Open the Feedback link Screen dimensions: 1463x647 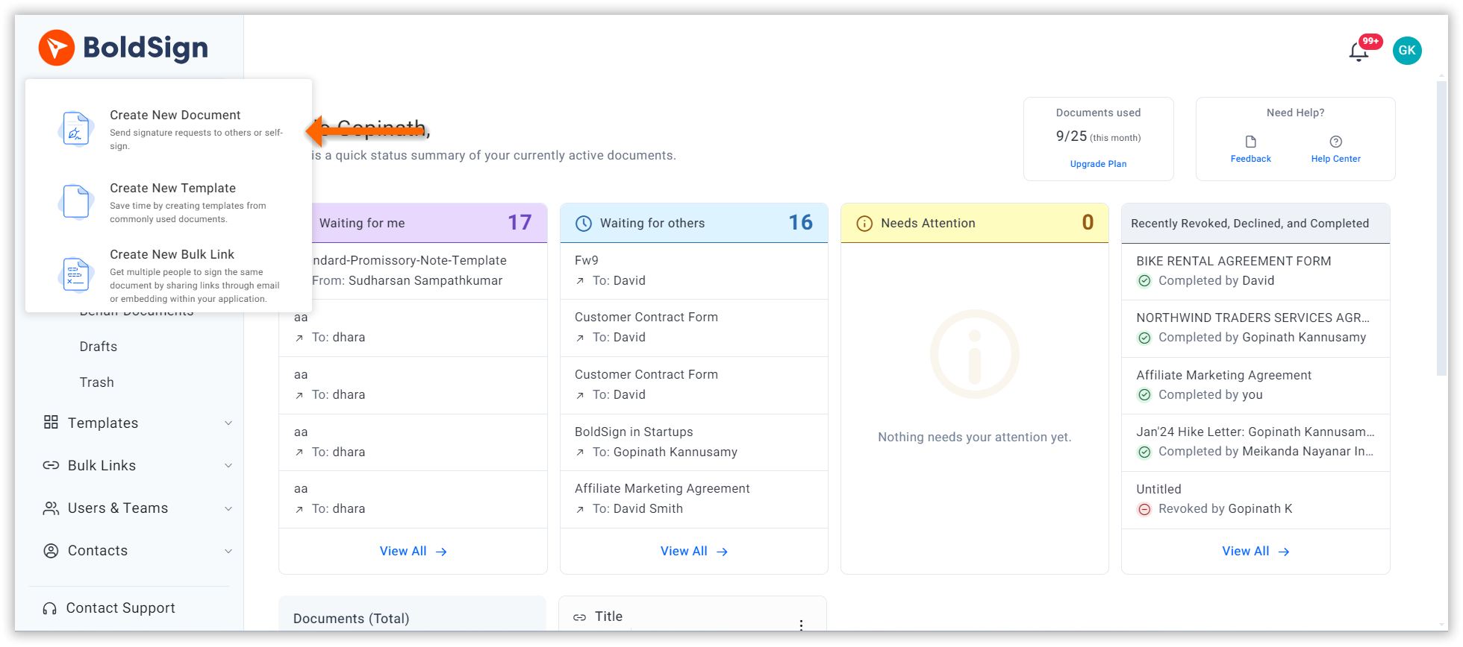click(x=1251, y=159)
